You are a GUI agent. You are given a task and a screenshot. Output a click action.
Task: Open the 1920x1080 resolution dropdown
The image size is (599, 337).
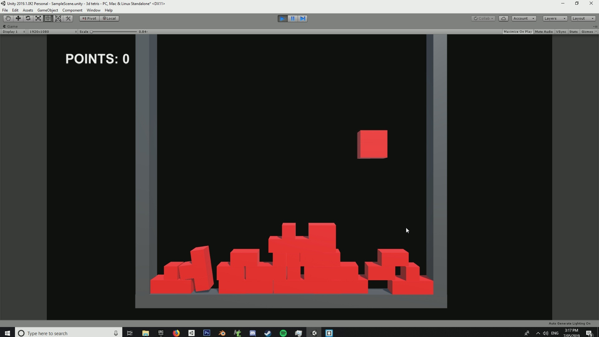(x=53, y=32)
